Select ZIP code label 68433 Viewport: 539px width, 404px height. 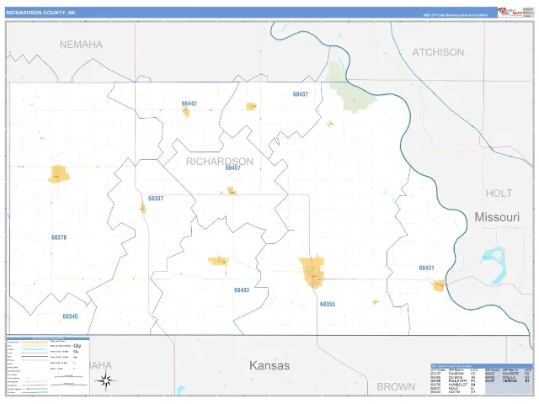(x=242, y=290)
